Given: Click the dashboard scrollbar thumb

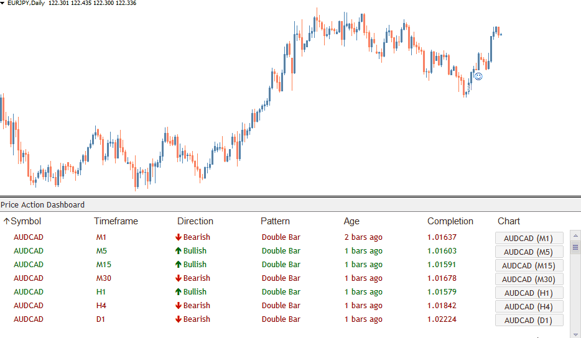Looking at the screenshot, I should [575, 247].
